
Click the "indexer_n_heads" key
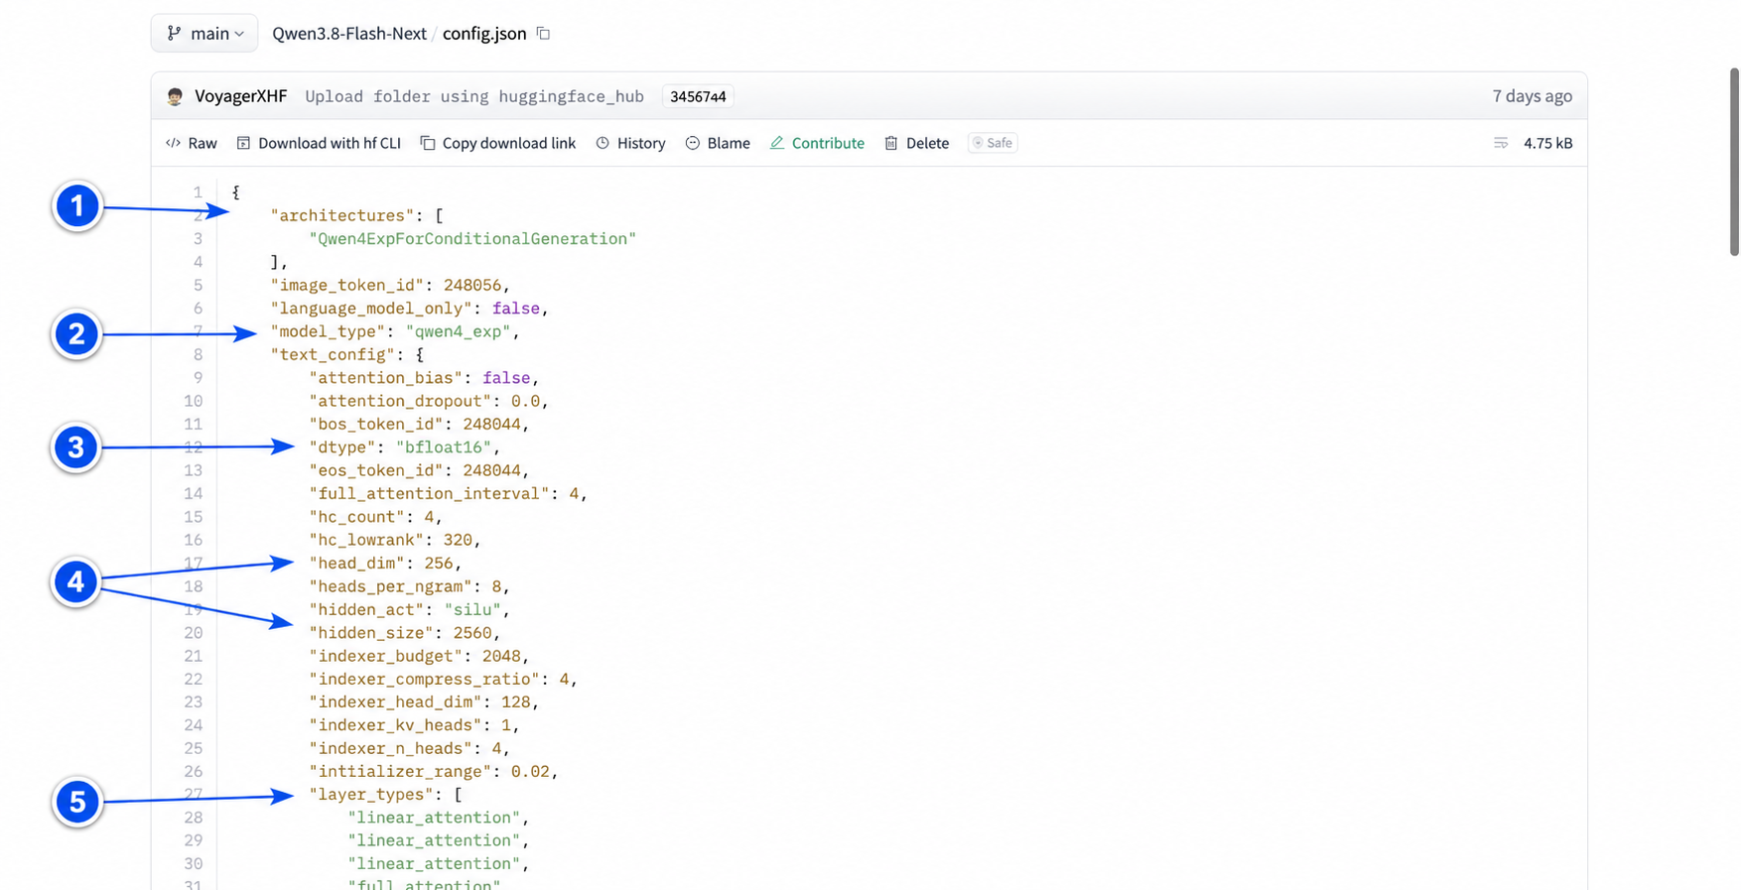[x=391, y=748]
